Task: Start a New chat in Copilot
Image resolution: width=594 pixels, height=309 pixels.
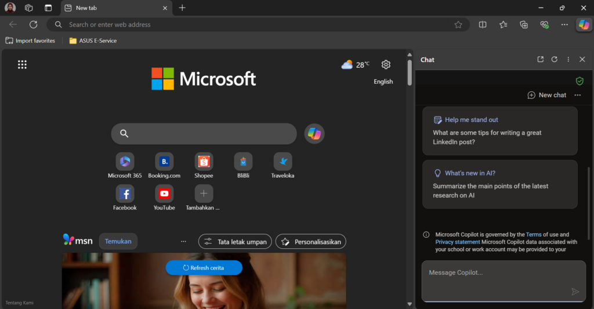Action: click(546, 95)
